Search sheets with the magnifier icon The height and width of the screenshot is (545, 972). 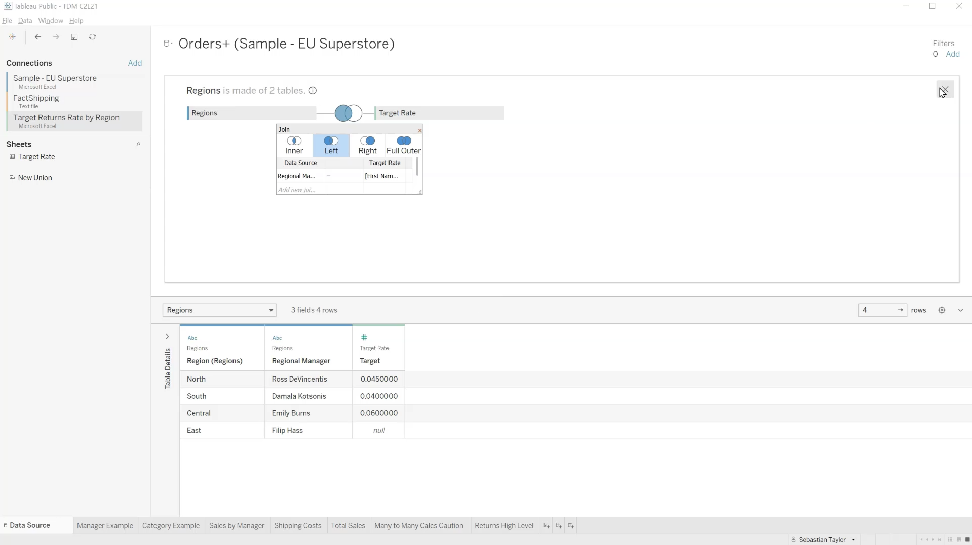click(138, 144)
